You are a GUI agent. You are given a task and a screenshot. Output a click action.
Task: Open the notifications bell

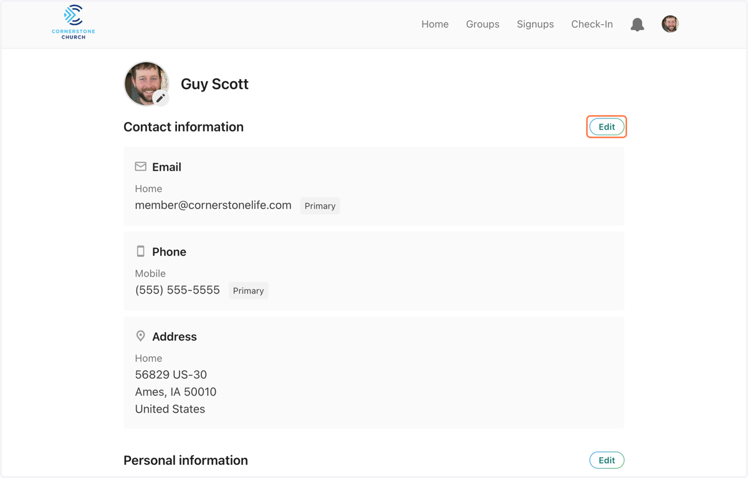tap(637, 24)
